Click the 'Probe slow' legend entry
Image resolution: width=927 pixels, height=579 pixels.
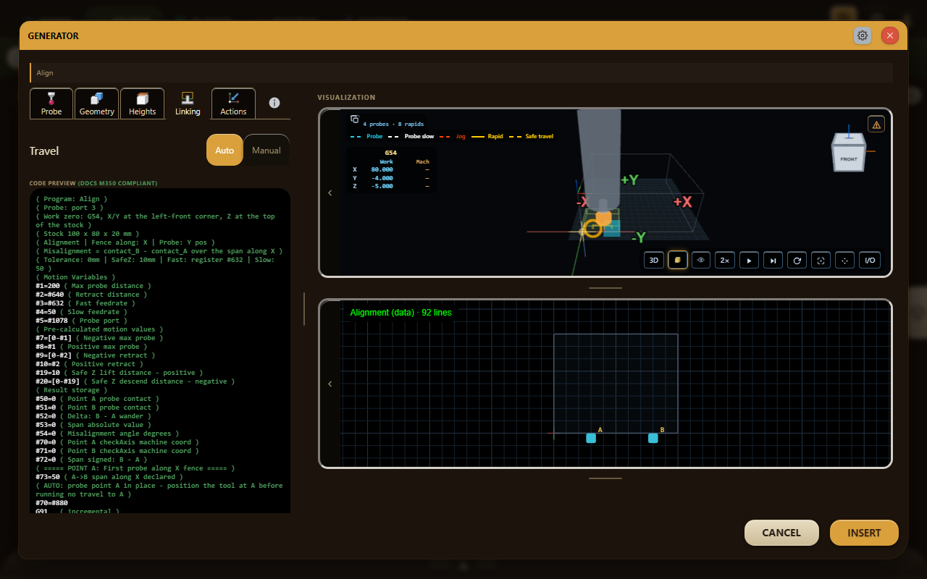coord(411,136)
